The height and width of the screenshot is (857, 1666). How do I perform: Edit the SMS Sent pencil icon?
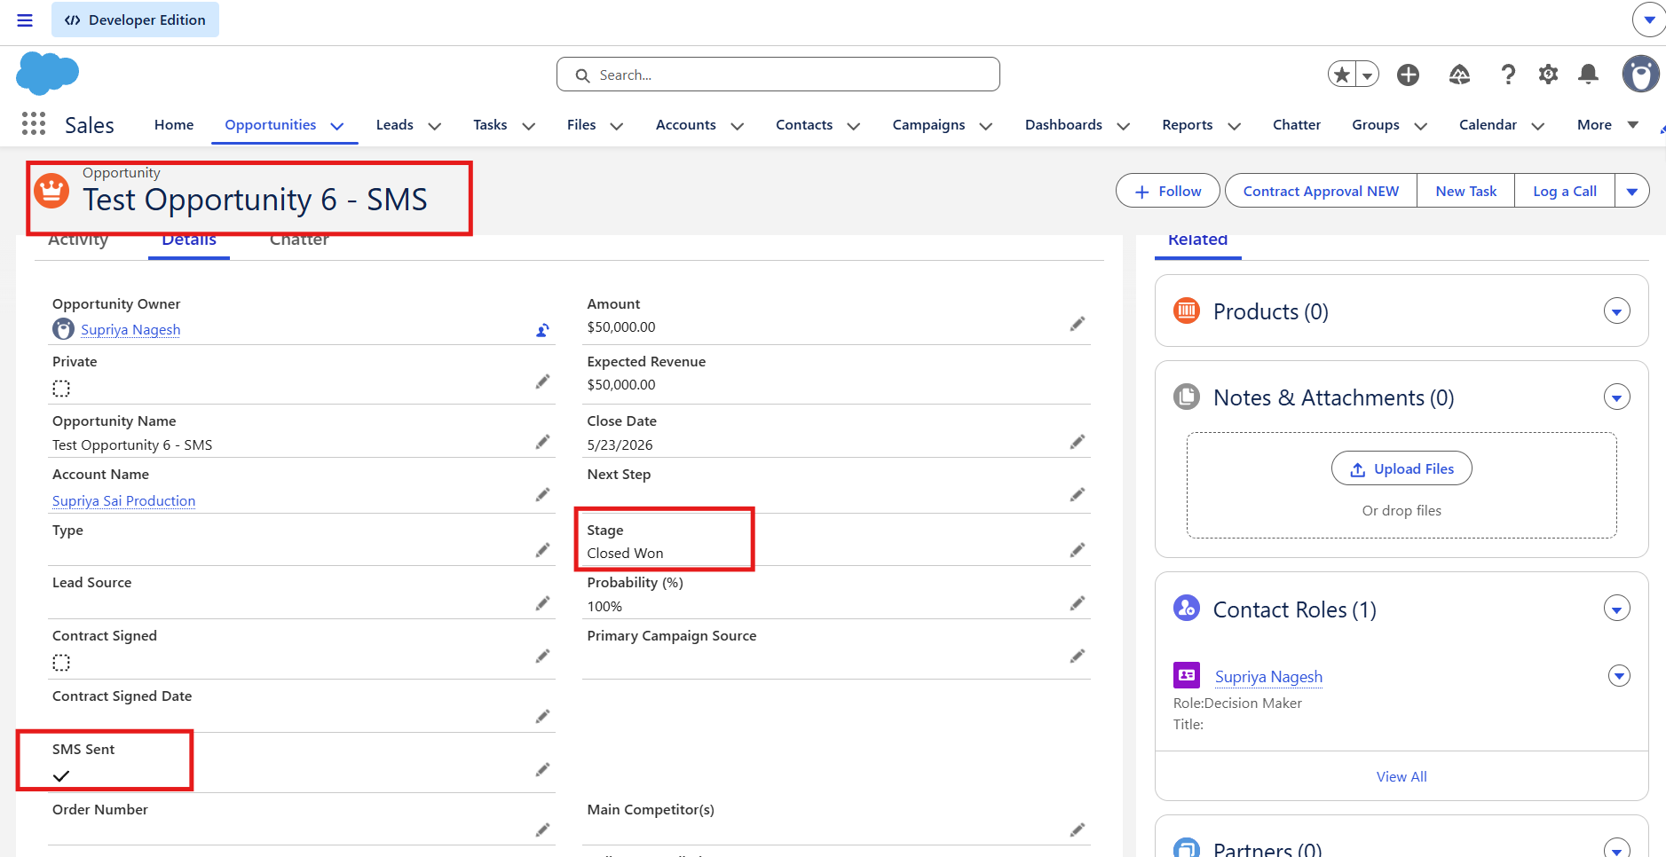tap(542, 769)
